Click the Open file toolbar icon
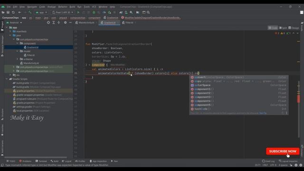304x171 pixels. 3,12
